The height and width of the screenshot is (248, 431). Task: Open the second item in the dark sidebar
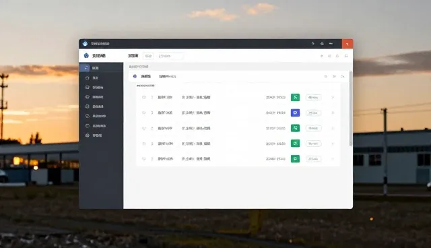[101, 77]
